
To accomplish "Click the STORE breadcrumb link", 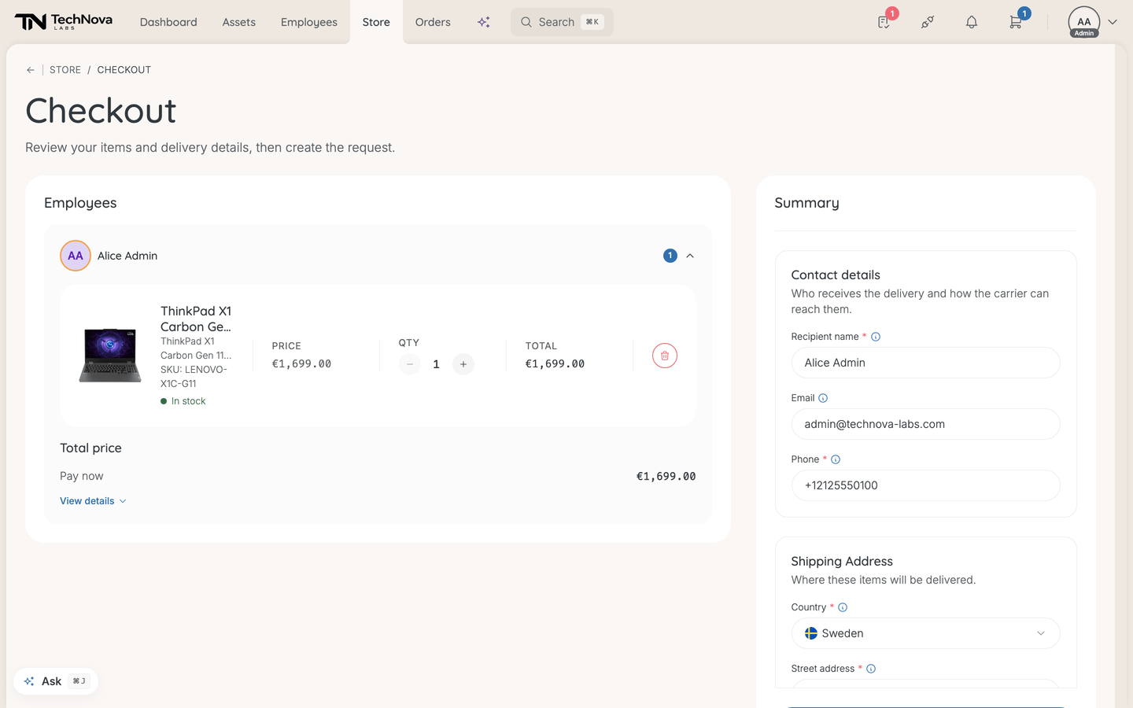I will [x=65, y=70].
